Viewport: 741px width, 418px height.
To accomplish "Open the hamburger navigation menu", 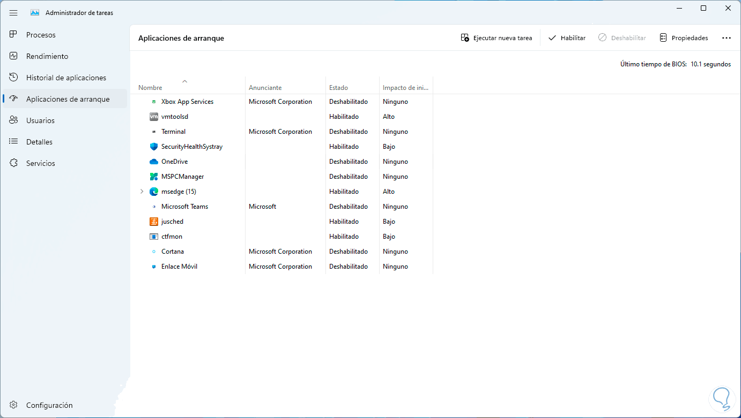I will (x=13, y=12).
